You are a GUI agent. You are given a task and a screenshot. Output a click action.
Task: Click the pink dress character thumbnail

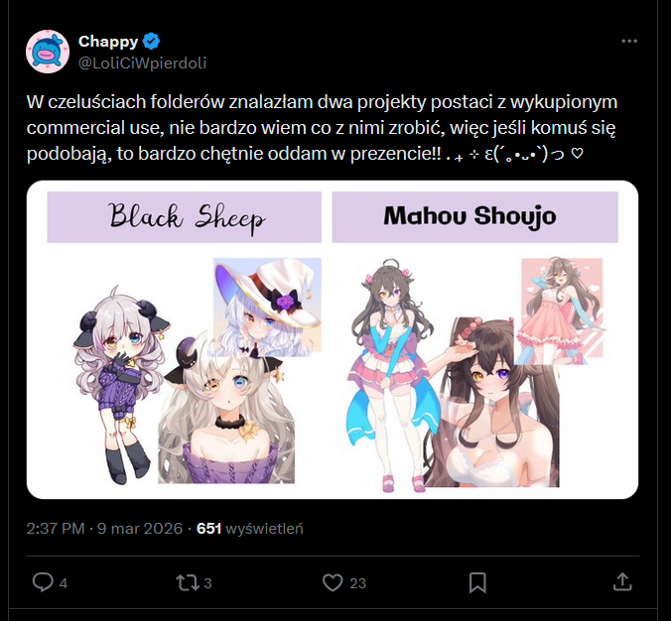tap(562, 310)
